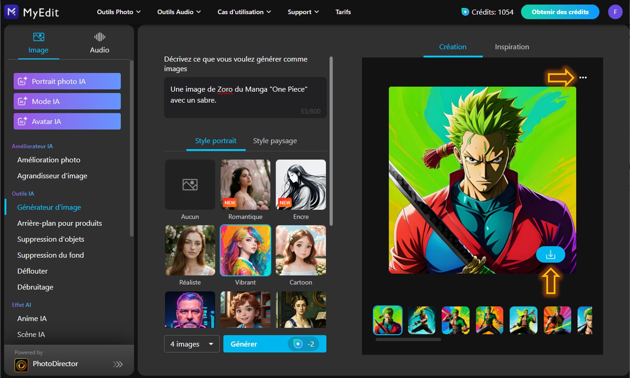Viewport: 630px width, 378px height.
Task: Open the 4 images count dropdown
Action: (x=191, y=344)
